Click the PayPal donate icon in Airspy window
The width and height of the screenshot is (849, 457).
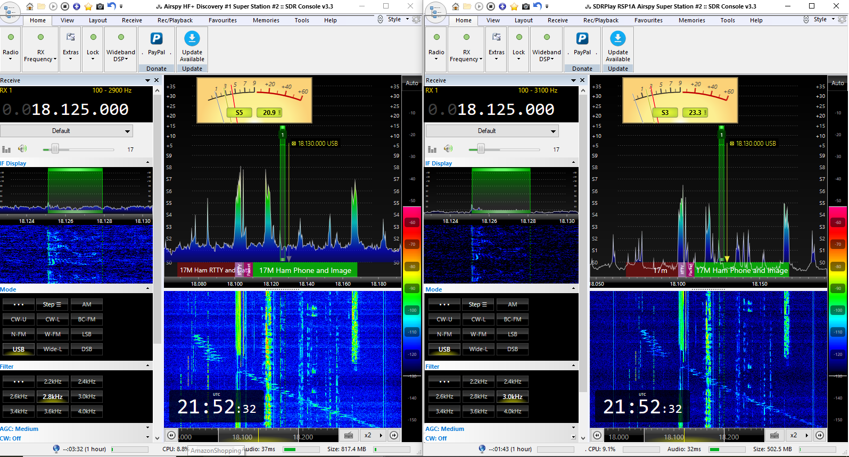[x=156, y=38]
